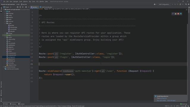Open file in Edge browser icon

(x=181, y=14)
